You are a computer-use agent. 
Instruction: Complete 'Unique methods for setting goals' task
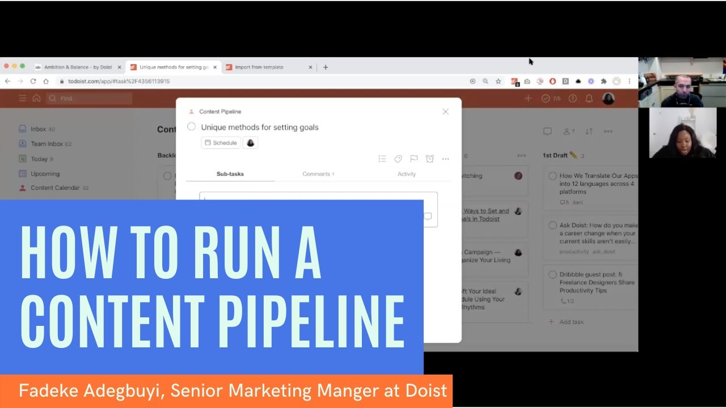[192, 127]
